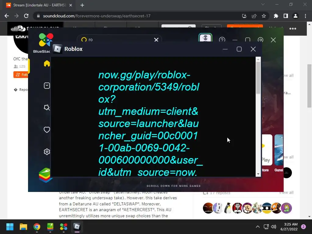
Task: Click the 125 followers count
Action: 19,66
